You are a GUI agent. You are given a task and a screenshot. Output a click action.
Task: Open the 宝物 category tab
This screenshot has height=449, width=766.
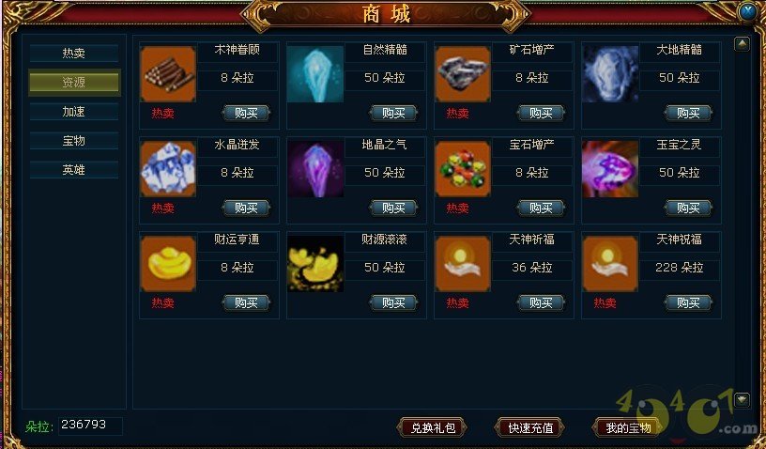(x=74, y=141)
